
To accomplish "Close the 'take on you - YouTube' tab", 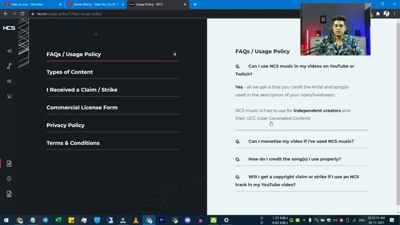I will (61, 4).
